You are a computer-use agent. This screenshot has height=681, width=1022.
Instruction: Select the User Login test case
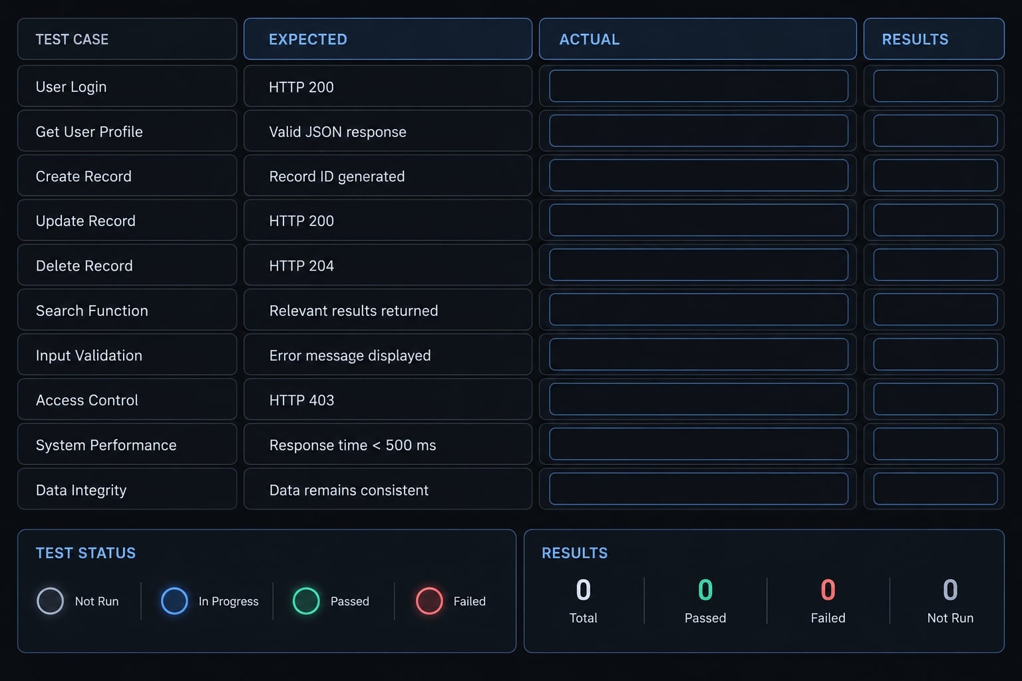pyautogui.click(x=127, y=86)
